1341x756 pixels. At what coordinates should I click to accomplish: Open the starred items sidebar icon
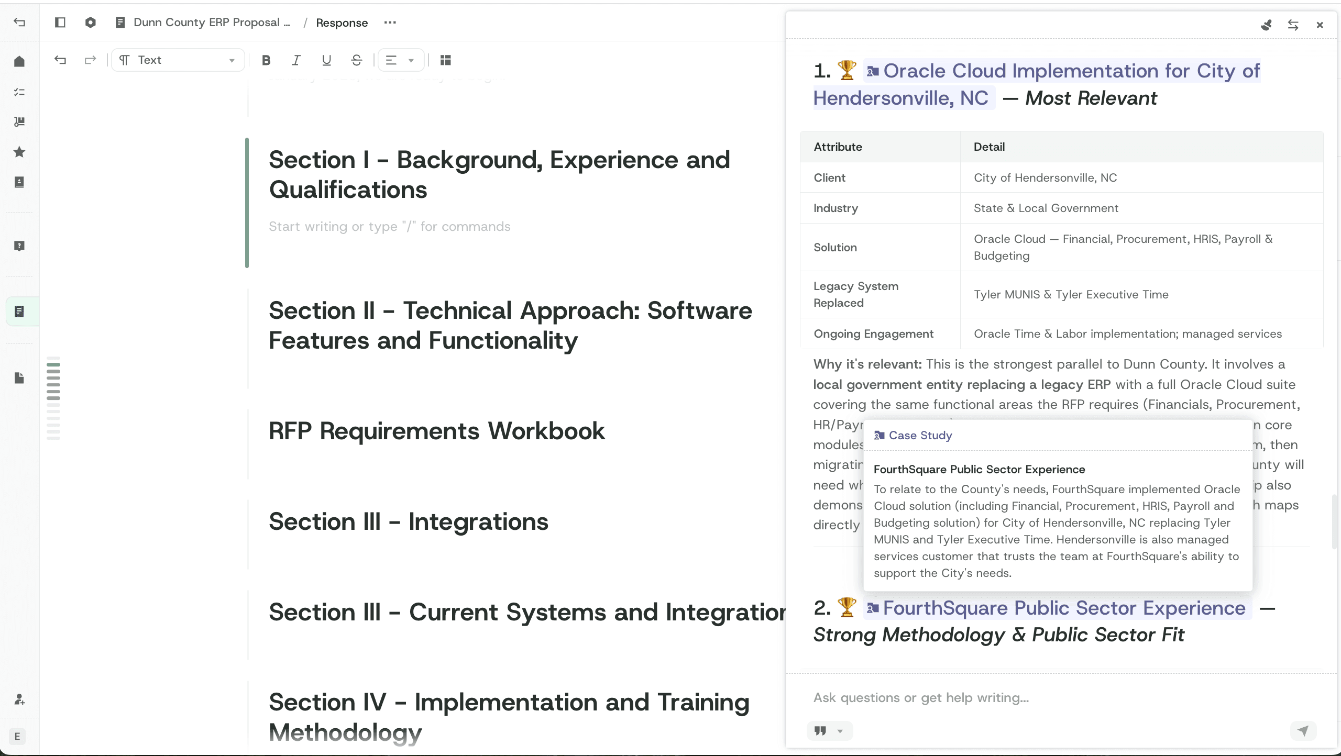[19, 151]
